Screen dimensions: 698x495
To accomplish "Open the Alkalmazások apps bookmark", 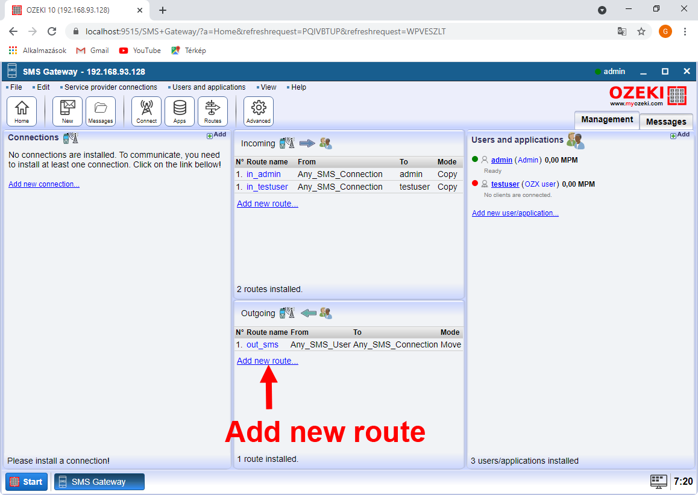I will pos(38,50).
